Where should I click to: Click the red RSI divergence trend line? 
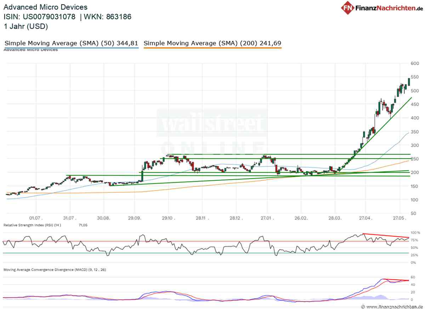click(386, 236)
